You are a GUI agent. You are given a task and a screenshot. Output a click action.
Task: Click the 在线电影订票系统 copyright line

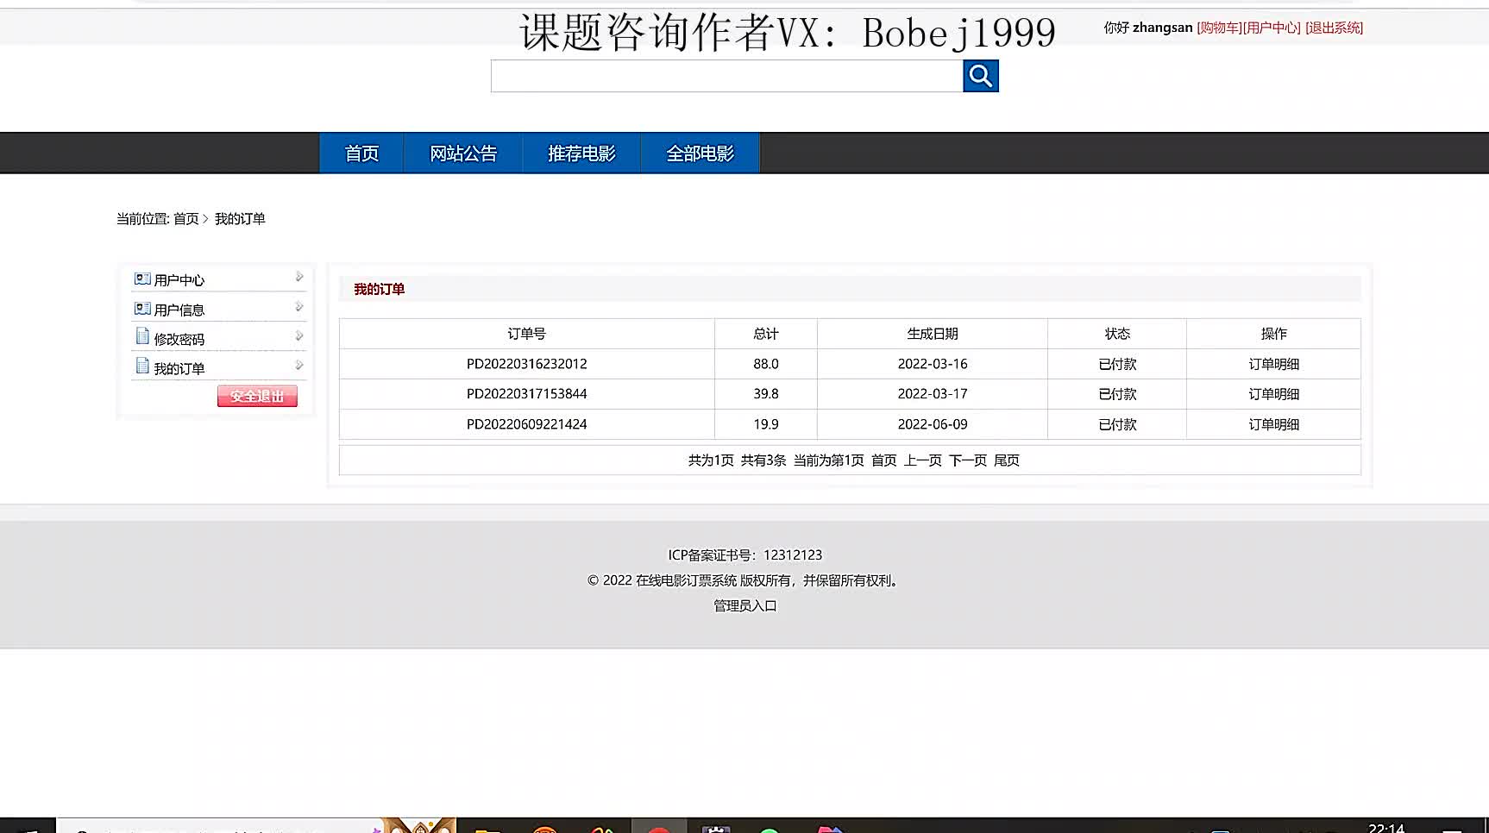[x=744, y=580]
